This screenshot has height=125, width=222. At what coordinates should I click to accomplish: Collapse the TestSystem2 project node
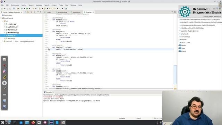coord(1,18)
